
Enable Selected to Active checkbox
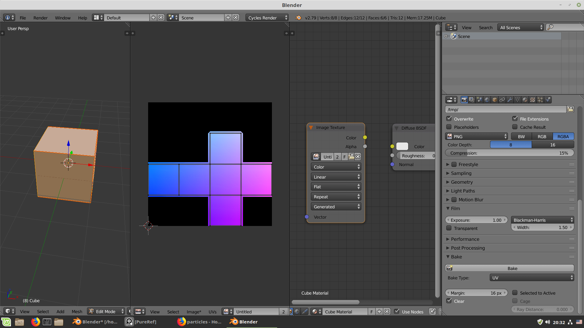(x=515, y=293)
